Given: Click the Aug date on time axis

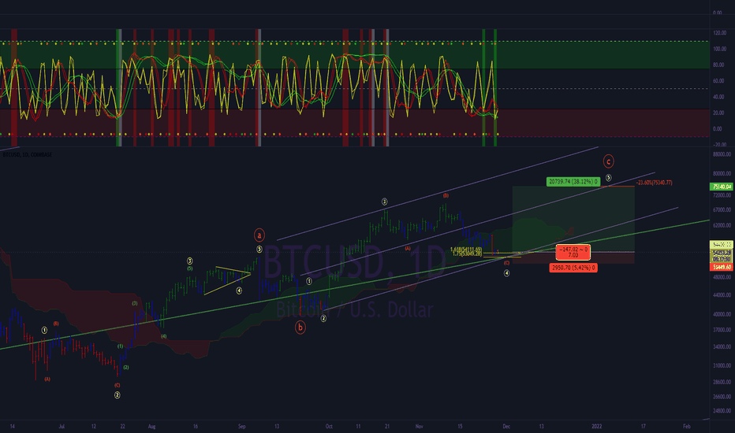Looking at the screenshot, I should tap(151, 427).
